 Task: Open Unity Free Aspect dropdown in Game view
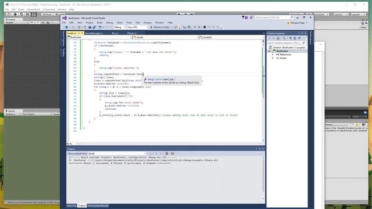pos(37,114)
